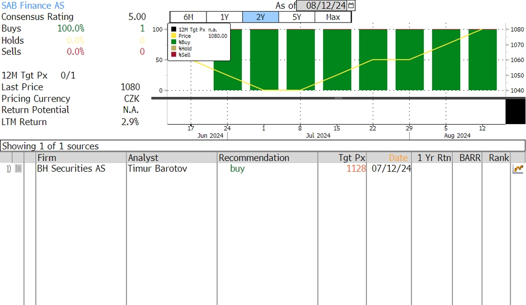Image resolution: width=526 pixels, height=305 pixels.
Task: Select the 2Y time range tab
Action: [x=260, y=17]
